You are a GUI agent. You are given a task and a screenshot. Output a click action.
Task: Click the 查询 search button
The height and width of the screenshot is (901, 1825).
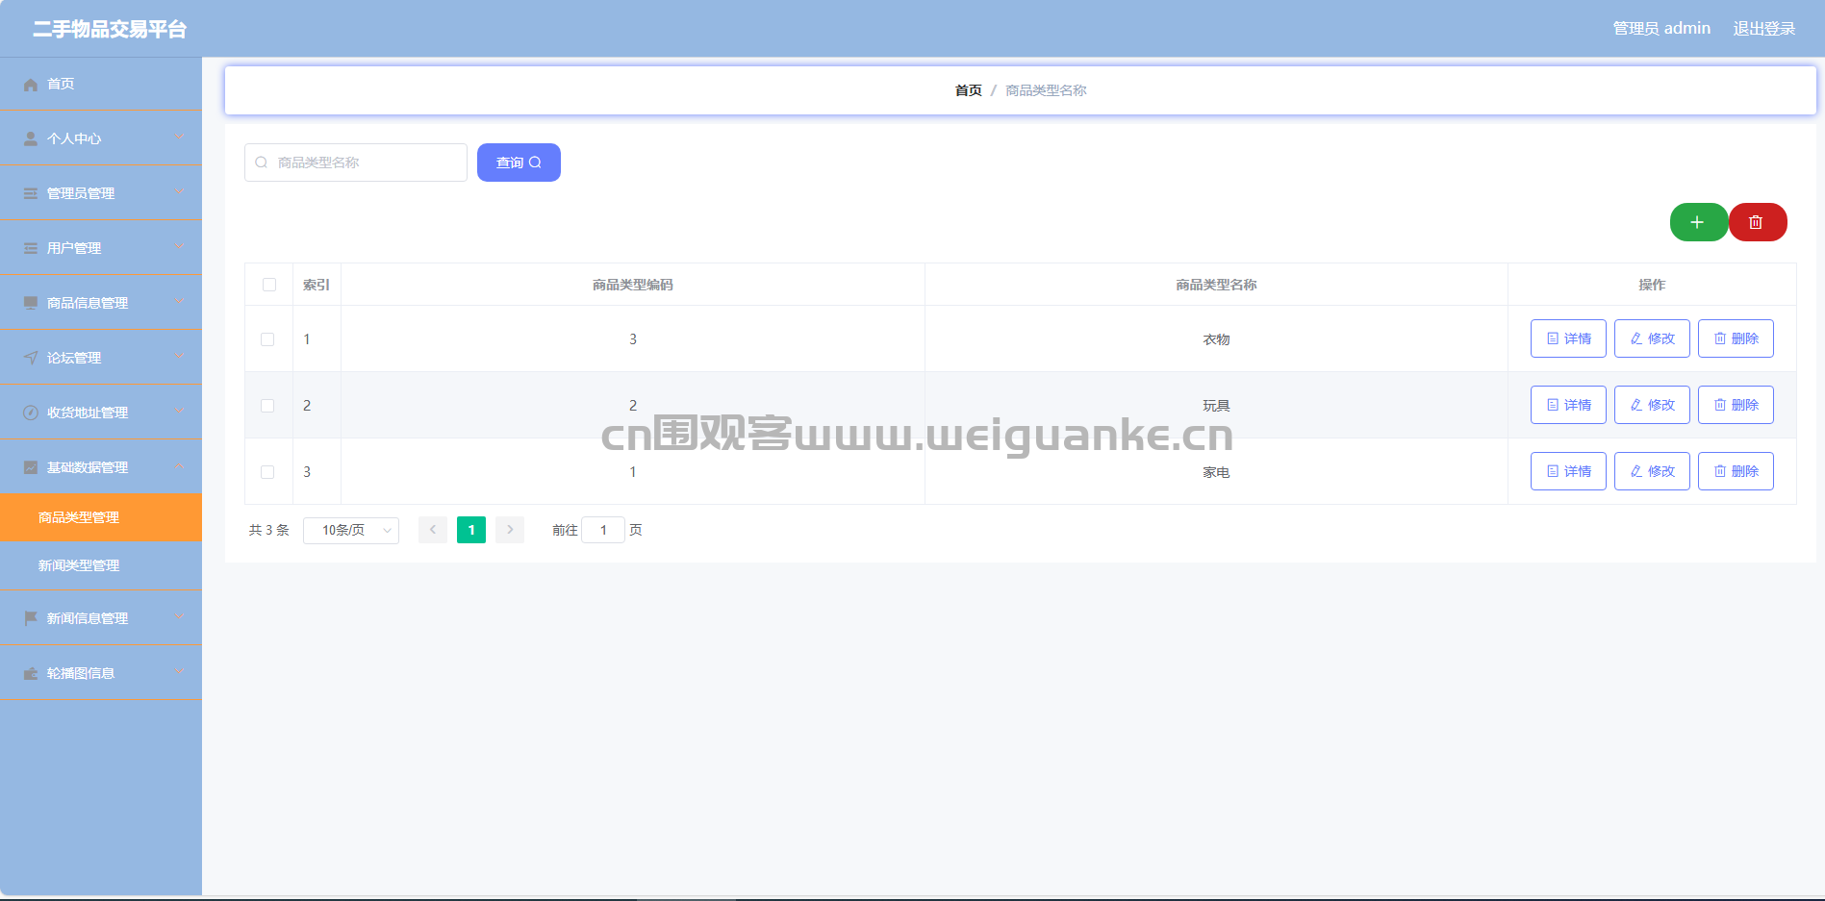click(x=519, y=163)
